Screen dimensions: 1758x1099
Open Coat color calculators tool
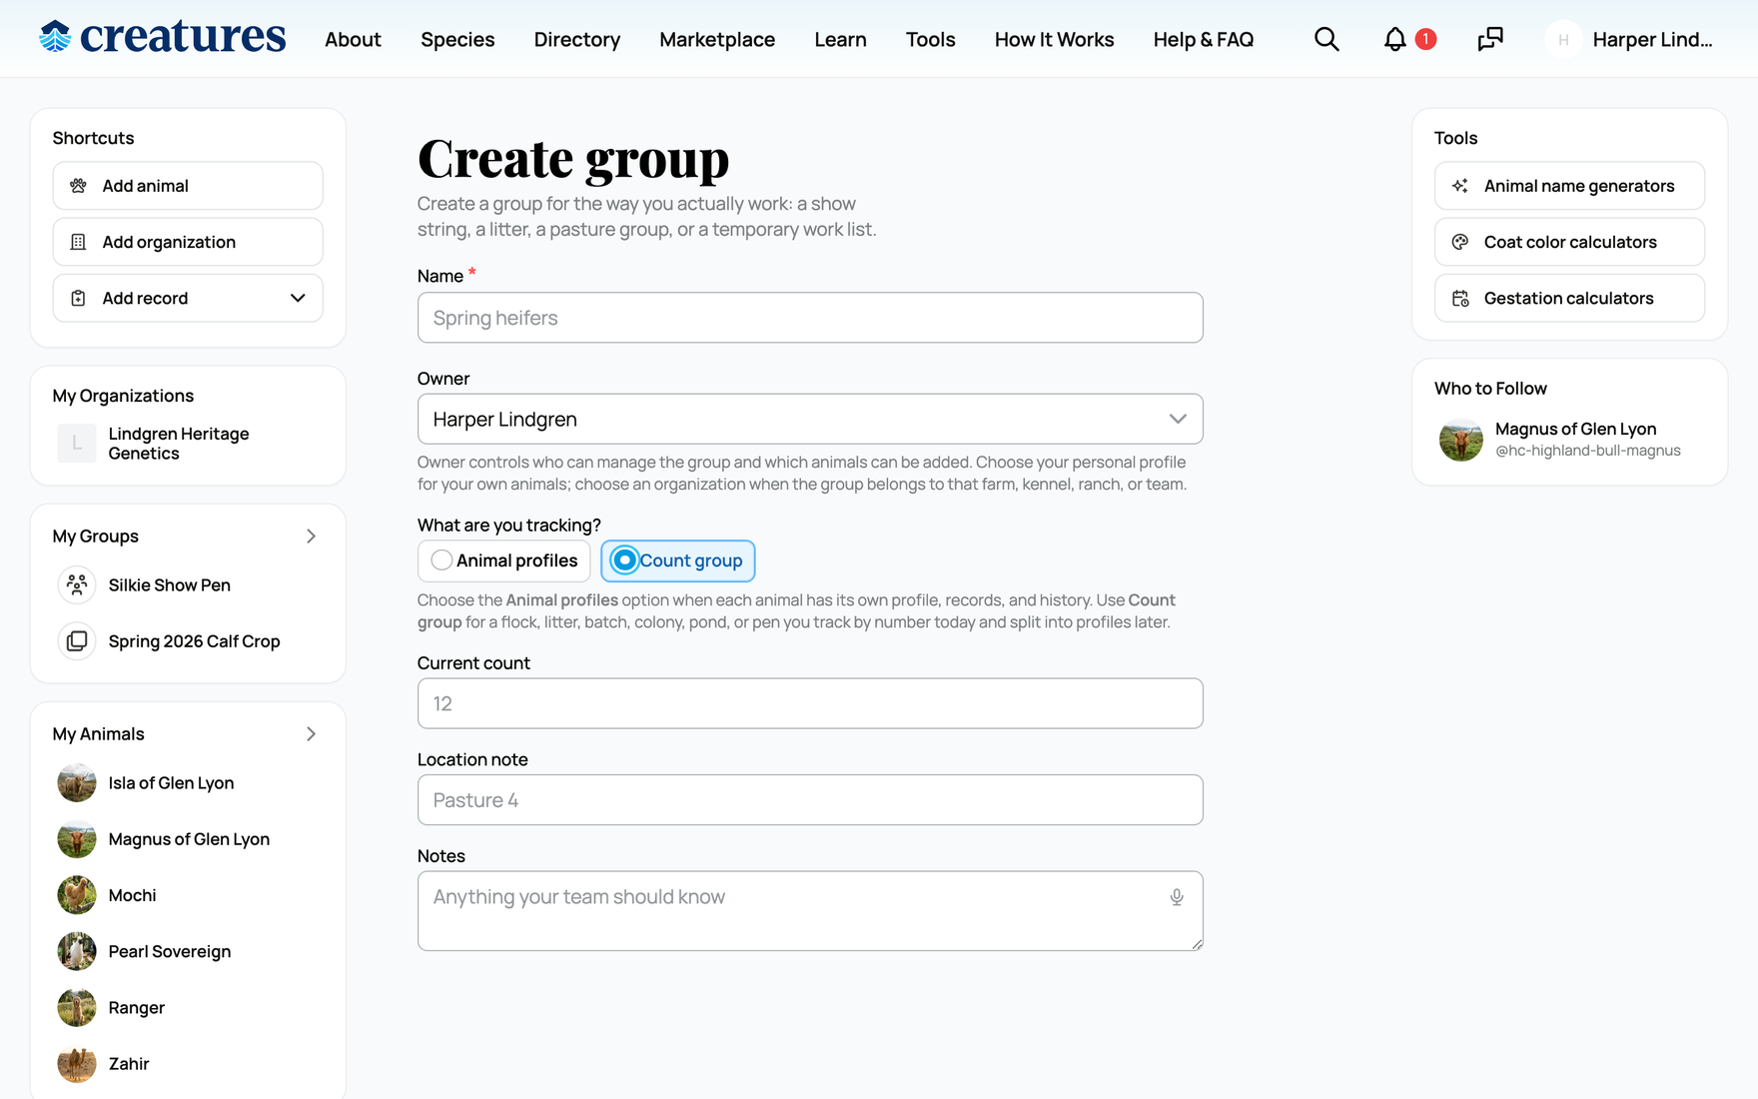[1569, 242]
